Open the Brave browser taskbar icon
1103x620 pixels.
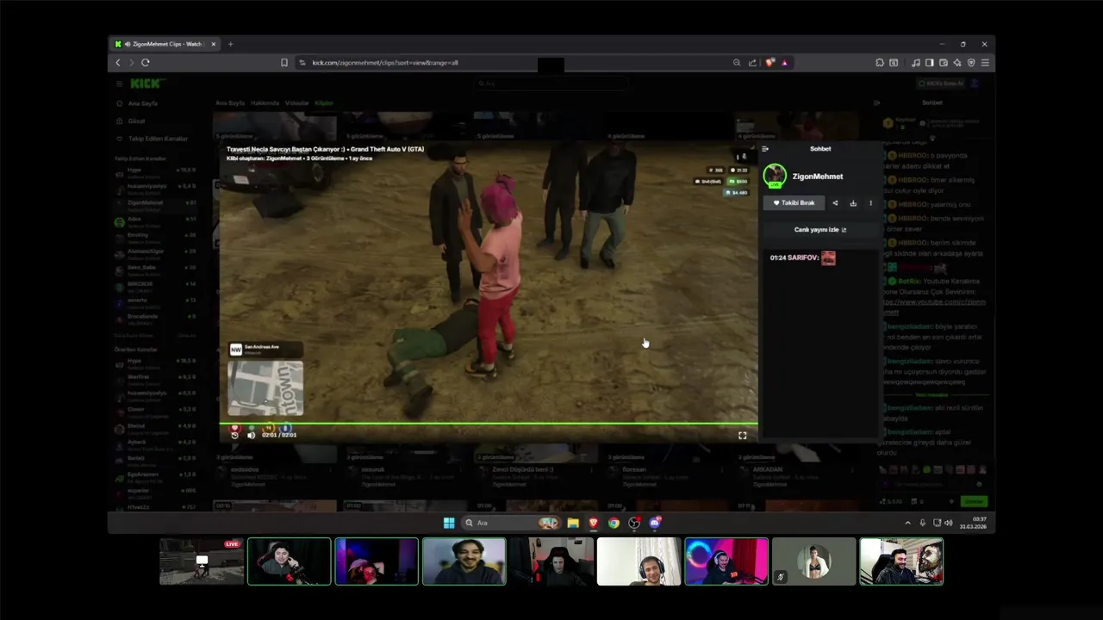[x=594, y=523]
